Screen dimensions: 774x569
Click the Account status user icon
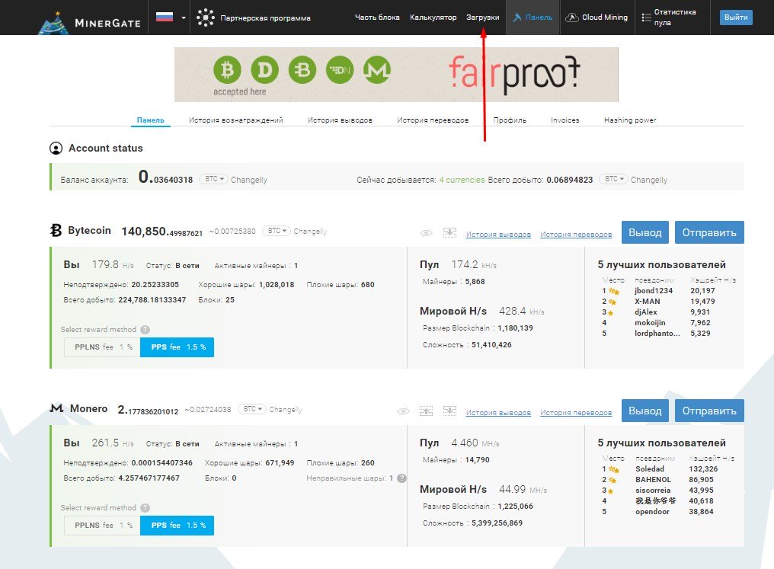tap(56, 148)
